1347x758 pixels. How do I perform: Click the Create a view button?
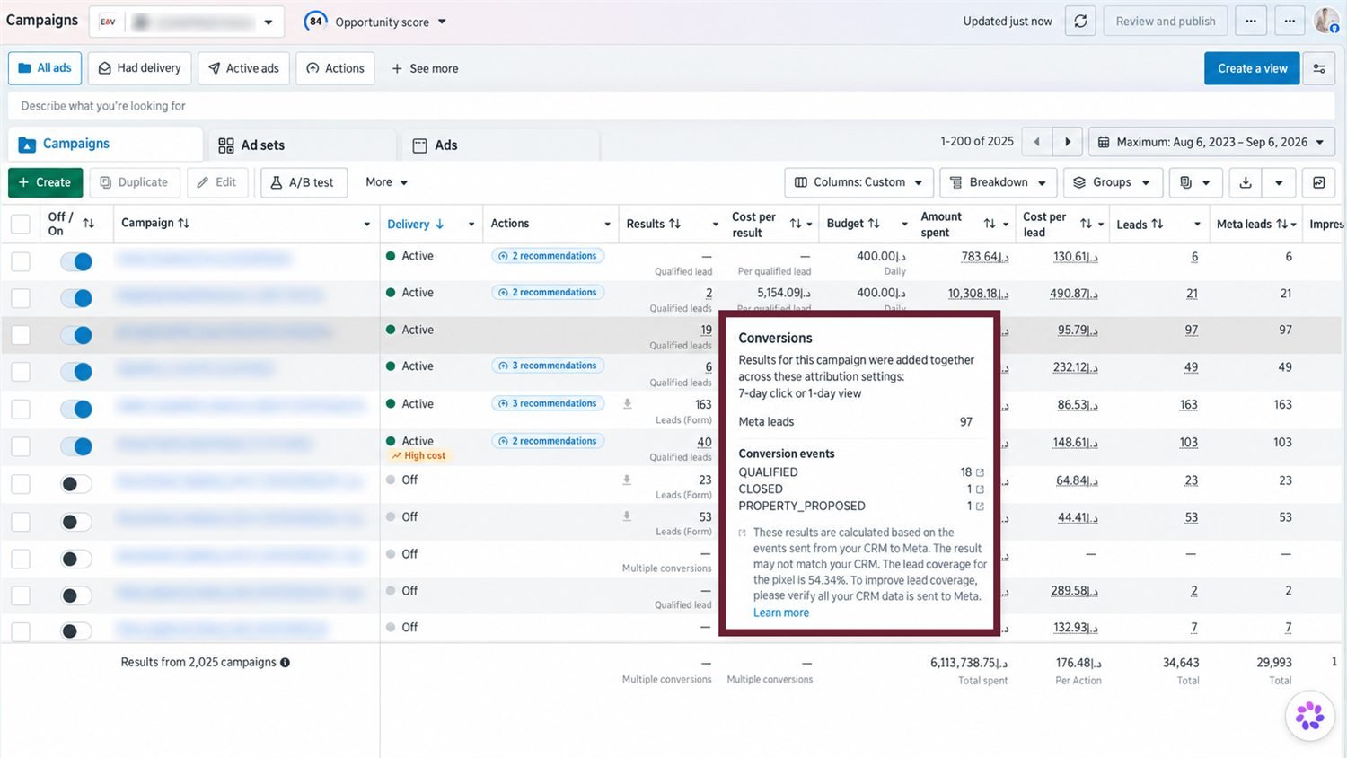1252,68
